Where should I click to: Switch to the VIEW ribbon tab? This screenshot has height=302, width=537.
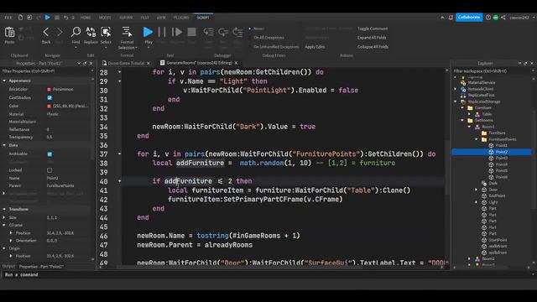point(161,18)
